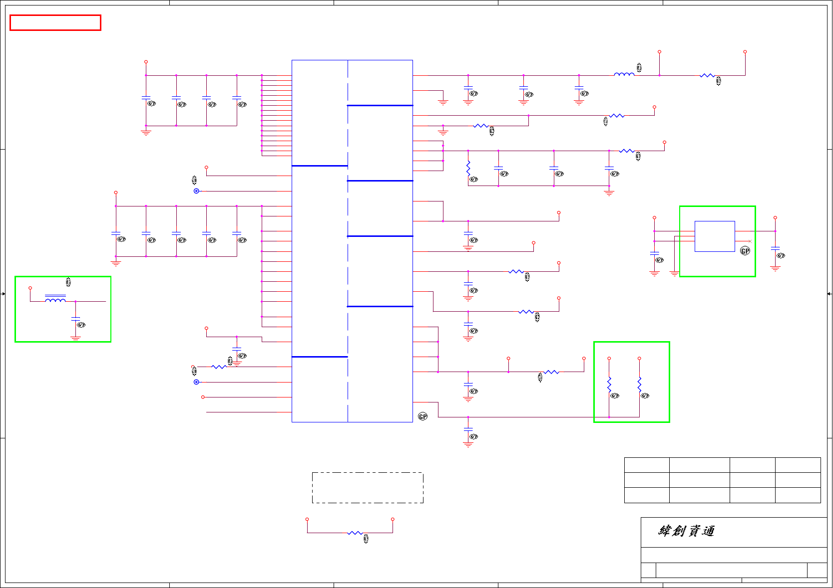The height and width of the screenshot is (588, 833).
Task: Select the dashed-outline note box below the IC
Action: point(368,488)
